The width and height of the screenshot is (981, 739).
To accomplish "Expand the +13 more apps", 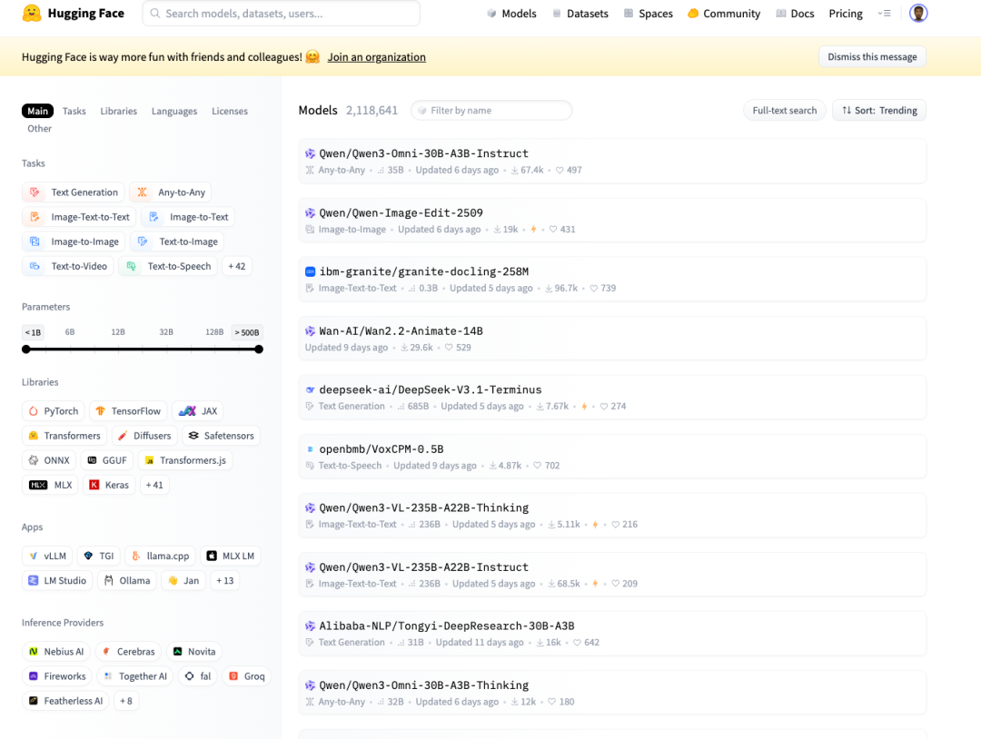I will point(224,581).
